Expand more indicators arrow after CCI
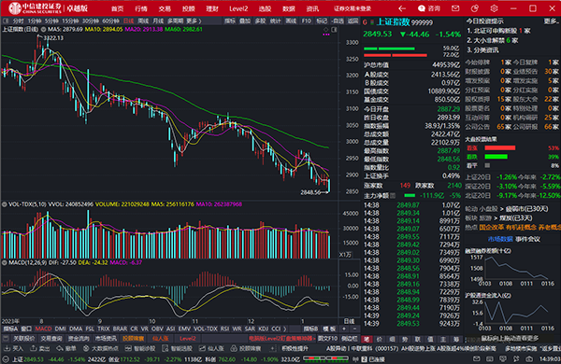 tap(285, 329)
